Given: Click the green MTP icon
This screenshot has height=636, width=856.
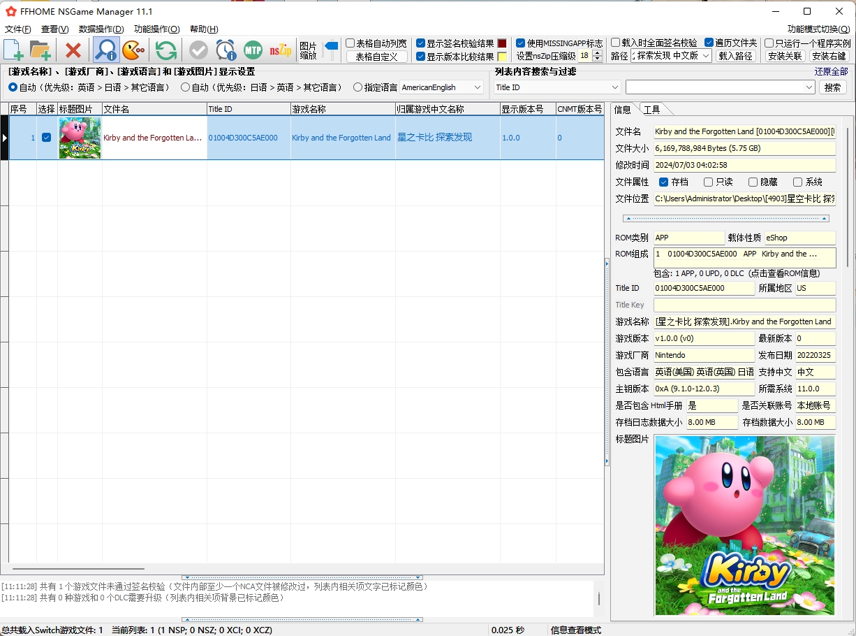Looking at the screenshot, I should click(253, 50).
